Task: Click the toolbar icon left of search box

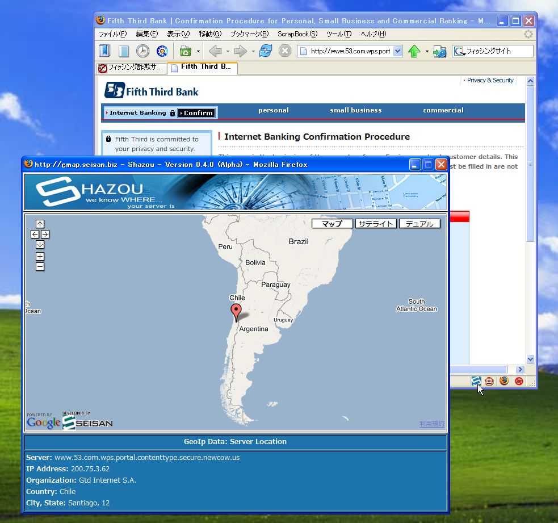Action: coord(439,51)
